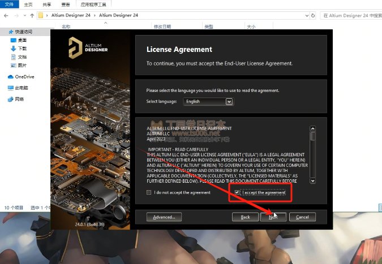Click license text scrollbar down arrow
This screenshot has height=264, width=382.
point(313,181)
